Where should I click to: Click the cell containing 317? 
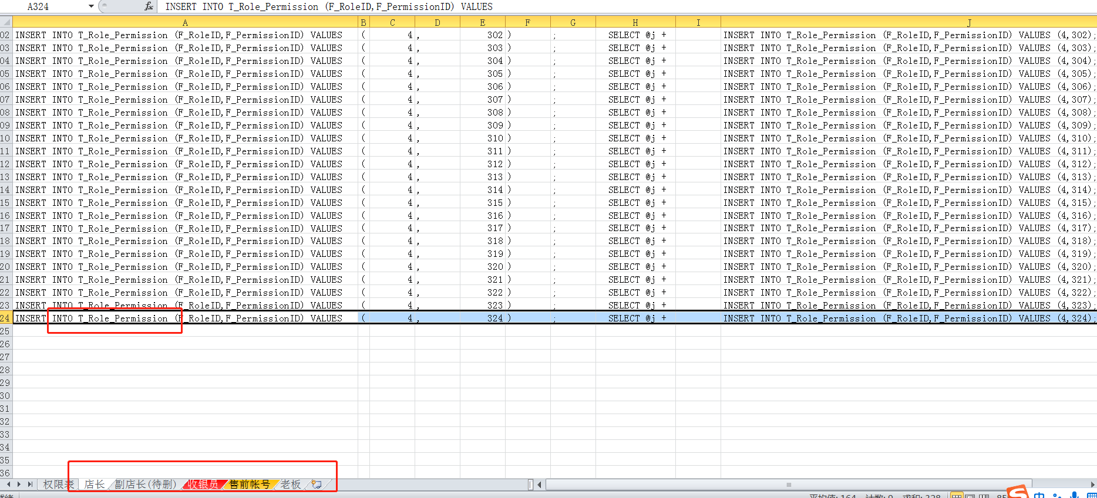[483, 228]
